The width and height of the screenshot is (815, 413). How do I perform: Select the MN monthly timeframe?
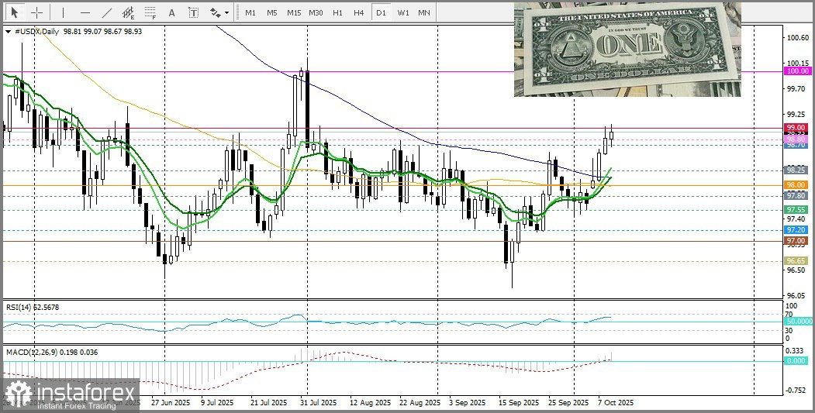click(424, 13)
